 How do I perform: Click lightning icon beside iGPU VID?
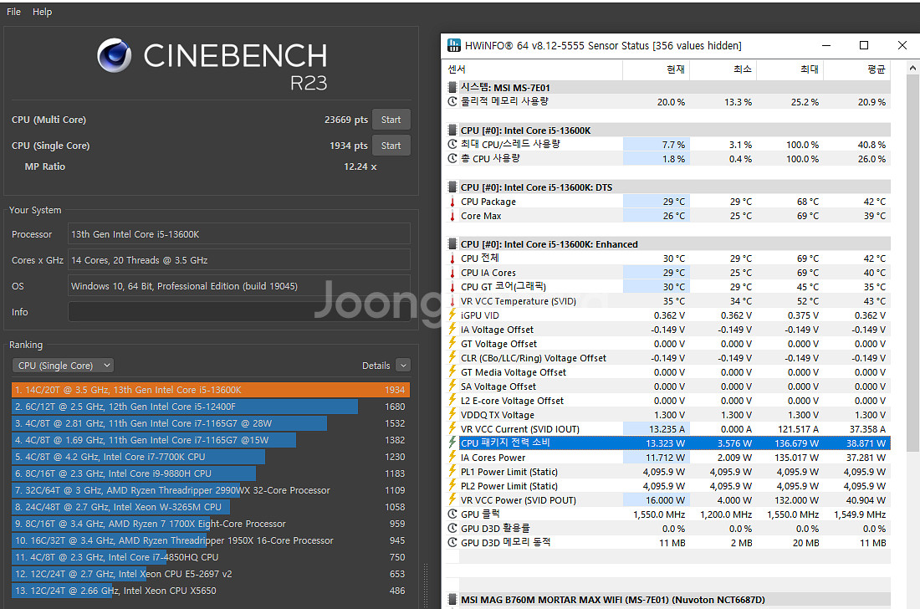tap(452, 315)
